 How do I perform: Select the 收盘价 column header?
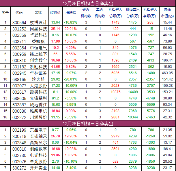(x=55, y=13)
